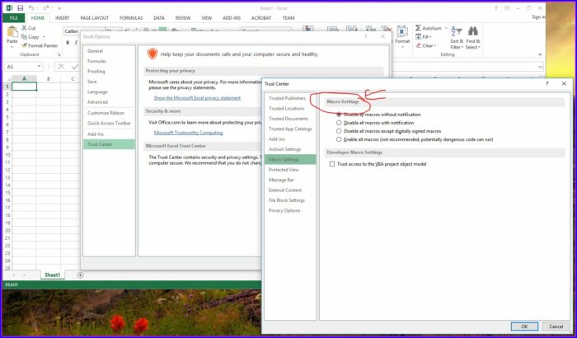The width and height of the screenshot is (577, 338).
Task: Click Cancel in the Trust Center dialog
Action: [556, 326]
